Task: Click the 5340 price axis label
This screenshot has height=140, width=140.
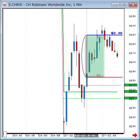Action: (x=132, y=26)
